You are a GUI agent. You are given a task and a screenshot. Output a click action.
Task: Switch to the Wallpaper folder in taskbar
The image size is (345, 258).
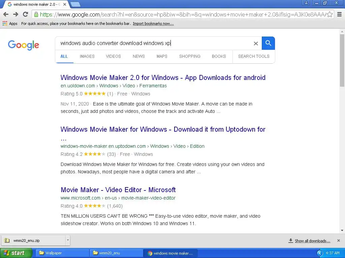pos(62,253)
